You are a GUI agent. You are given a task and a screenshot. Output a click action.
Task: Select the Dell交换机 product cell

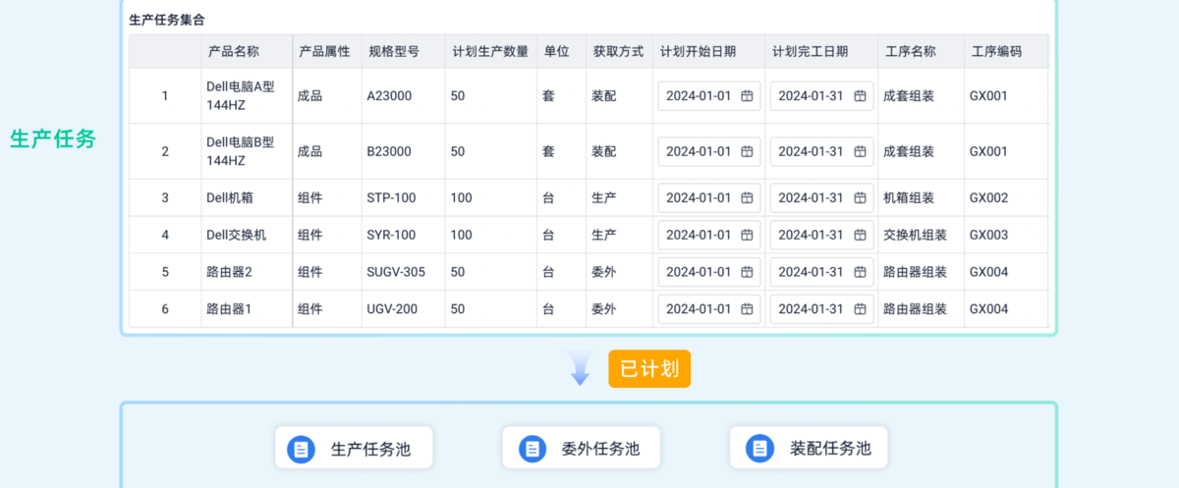[x=247, y=235]
